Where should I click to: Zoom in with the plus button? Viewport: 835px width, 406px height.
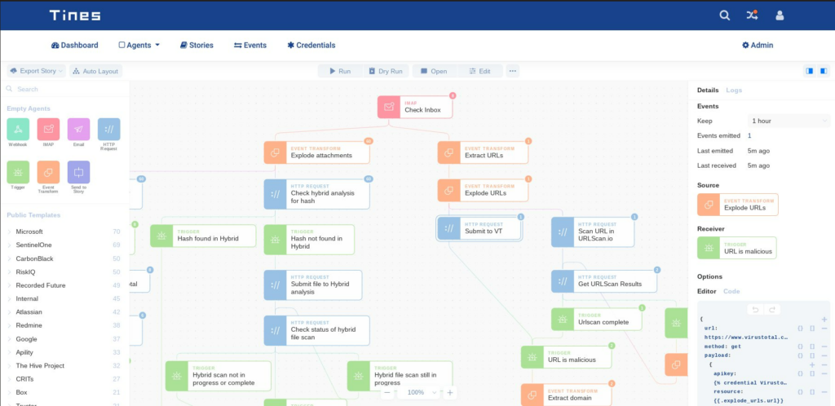(x=450, y=393)
